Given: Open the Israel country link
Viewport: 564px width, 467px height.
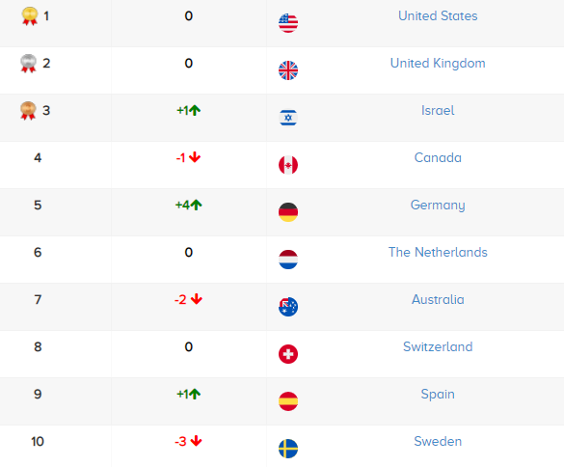Looking at the screenshot, I should coord(438,110).
